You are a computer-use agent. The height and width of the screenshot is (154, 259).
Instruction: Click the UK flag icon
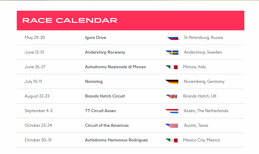[x=172, y=96]
